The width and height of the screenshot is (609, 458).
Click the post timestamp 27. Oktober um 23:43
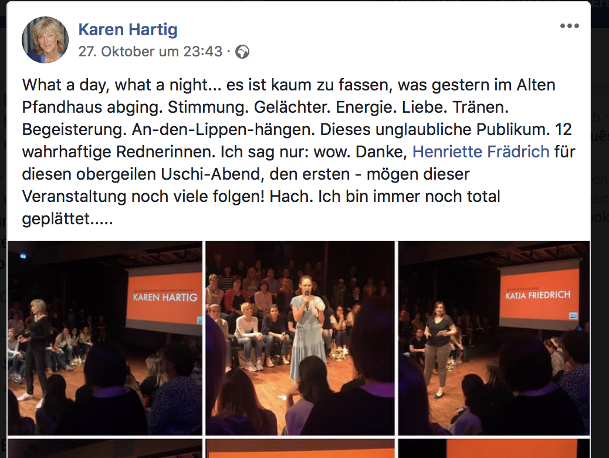[x=150, y=51]
